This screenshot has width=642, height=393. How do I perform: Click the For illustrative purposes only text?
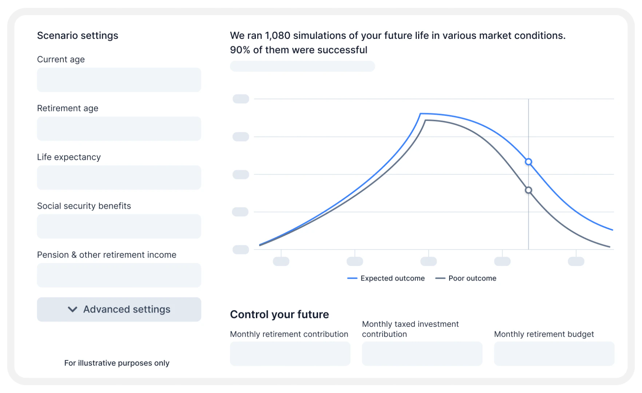116,363
